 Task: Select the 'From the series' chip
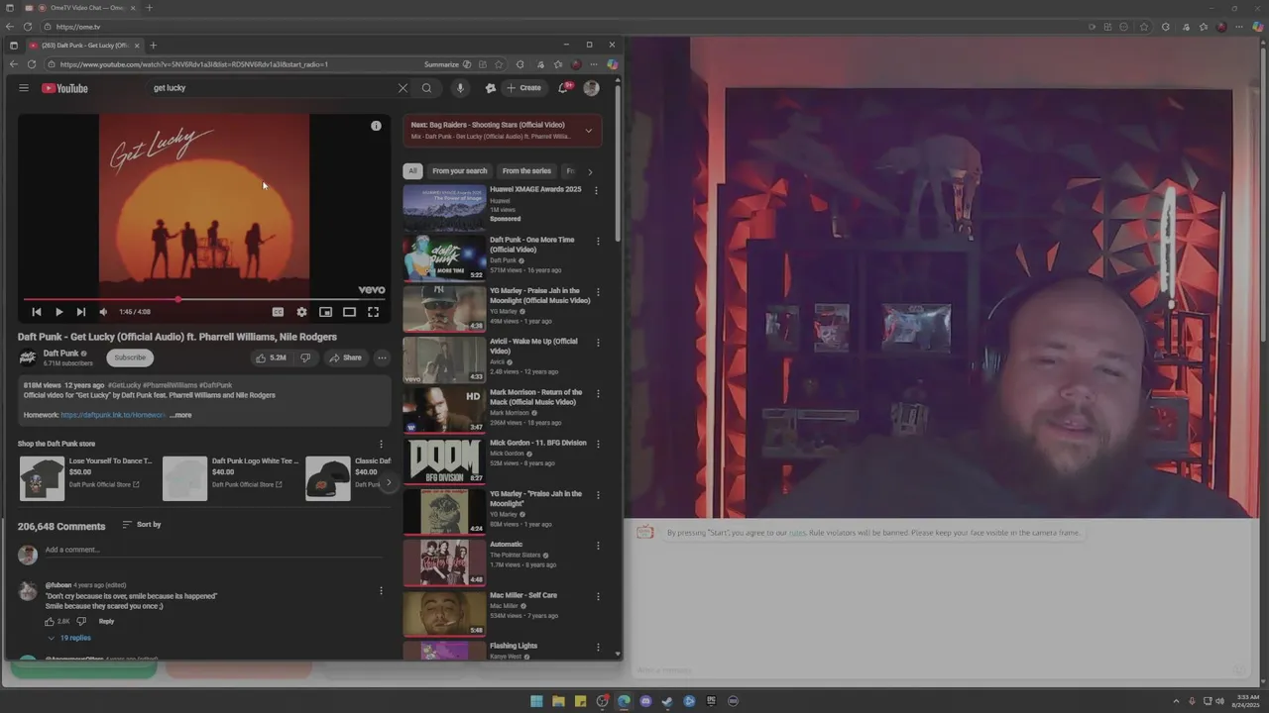click(x=526, y=171)
